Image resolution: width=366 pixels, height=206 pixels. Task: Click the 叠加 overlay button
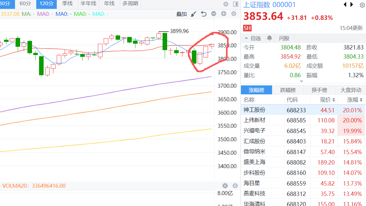[181, 14]
